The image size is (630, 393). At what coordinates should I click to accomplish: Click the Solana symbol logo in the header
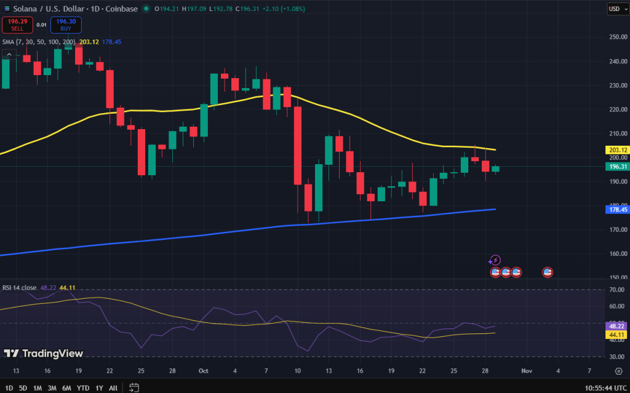[x=6, y=9]
